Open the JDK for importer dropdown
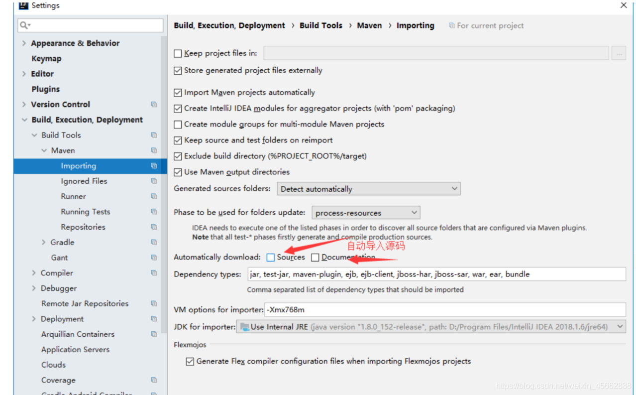The image size is (636, 395). pyautogui.click(x=431, y=327)
